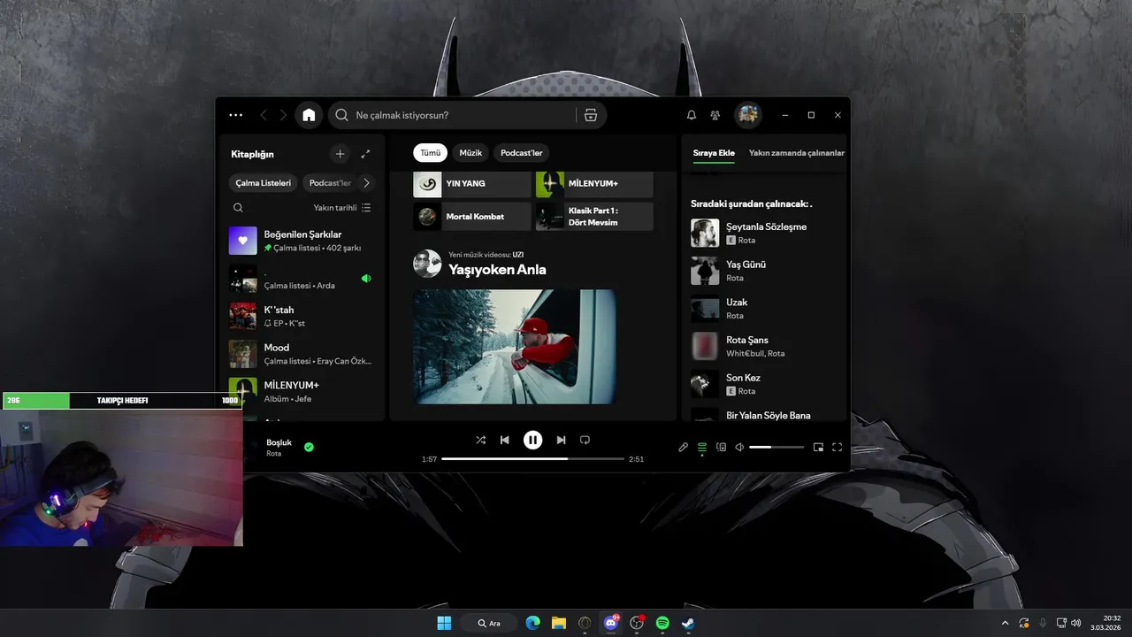1132x637 pixels.
Task: Open K"stah EP in library
Action: point(301,316)
